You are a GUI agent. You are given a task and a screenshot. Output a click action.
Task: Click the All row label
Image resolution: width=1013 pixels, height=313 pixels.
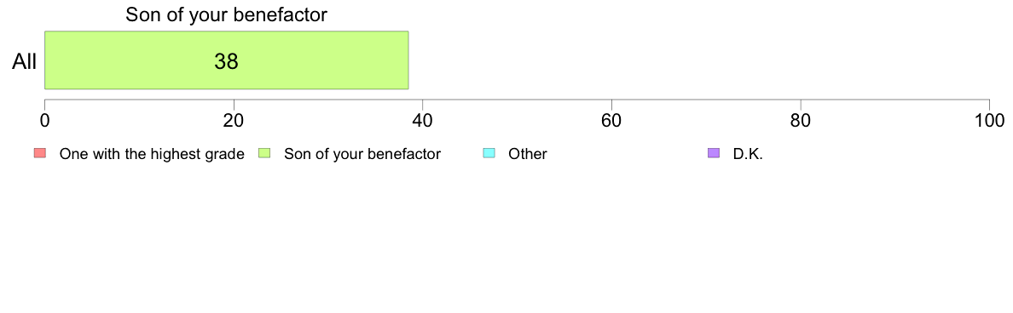pos(25,62)
